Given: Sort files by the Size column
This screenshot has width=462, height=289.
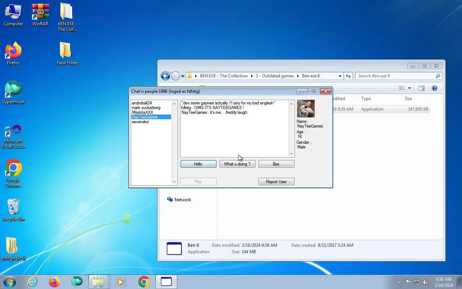Looking at the screenshot, I should [416, 99].
